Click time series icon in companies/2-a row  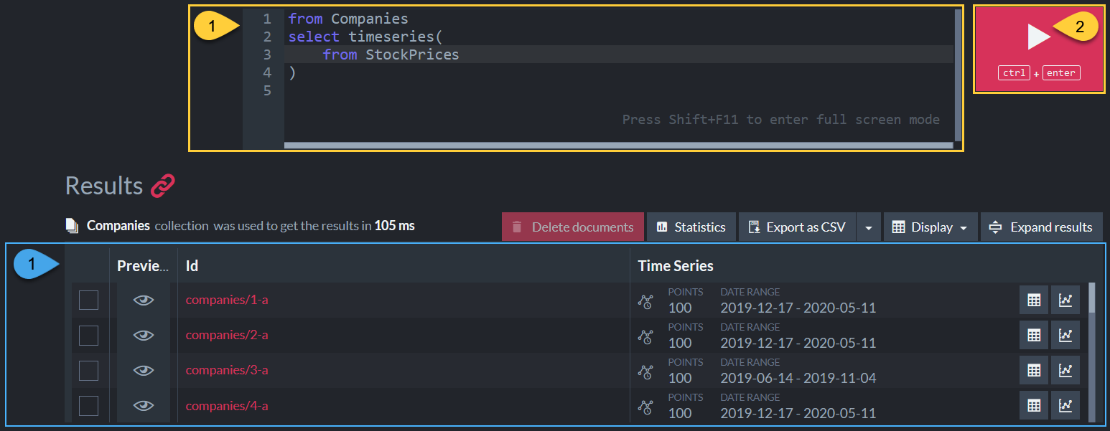[645, 336]
